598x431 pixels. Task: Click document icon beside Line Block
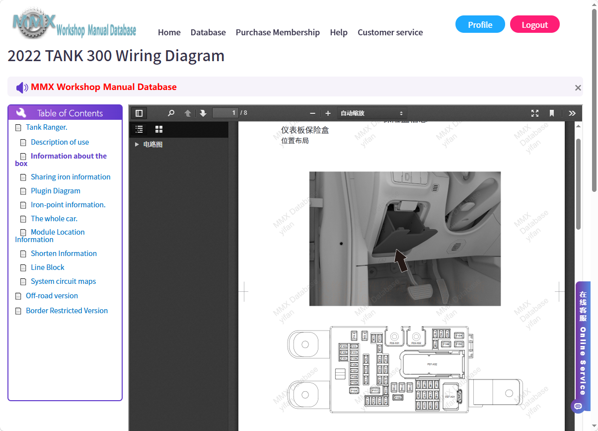click(x=23, y=268)
